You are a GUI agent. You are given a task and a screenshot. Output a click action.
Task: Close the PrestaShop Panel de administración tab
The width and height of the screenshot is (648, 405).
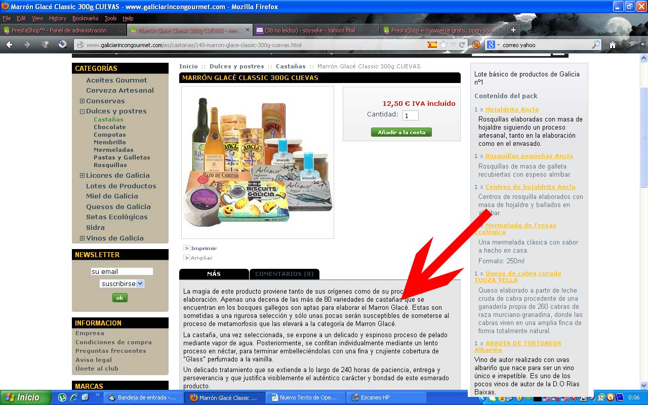[x=120, y=30]
